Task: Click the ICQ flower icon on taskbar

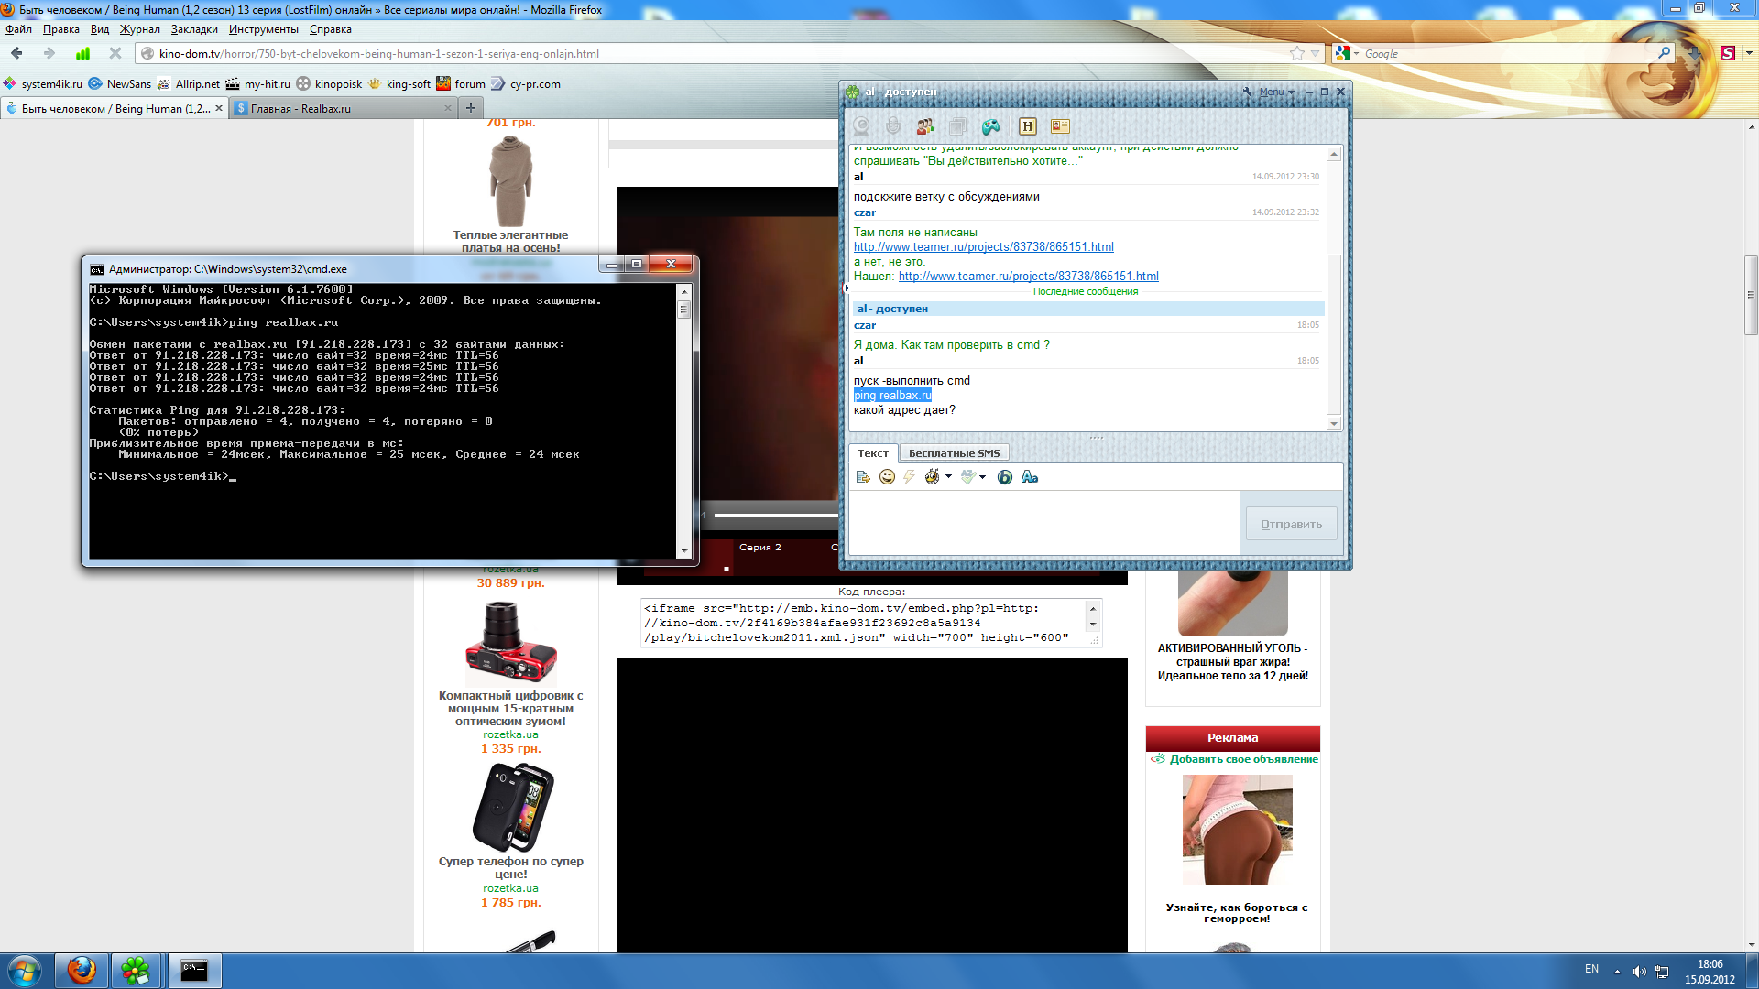Action: (x=136, y=971)
